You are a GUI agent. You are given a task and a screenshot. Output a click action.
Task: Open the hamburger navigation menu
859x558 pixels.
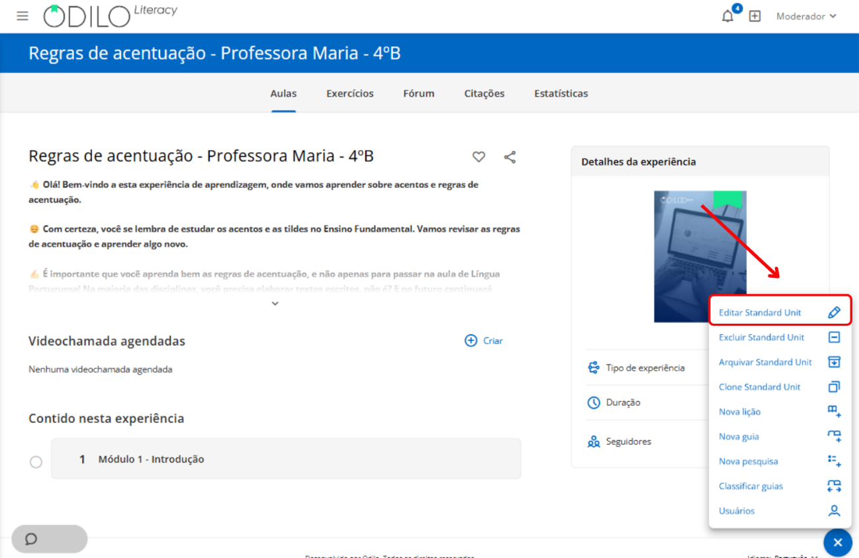[x=23, y=16]
